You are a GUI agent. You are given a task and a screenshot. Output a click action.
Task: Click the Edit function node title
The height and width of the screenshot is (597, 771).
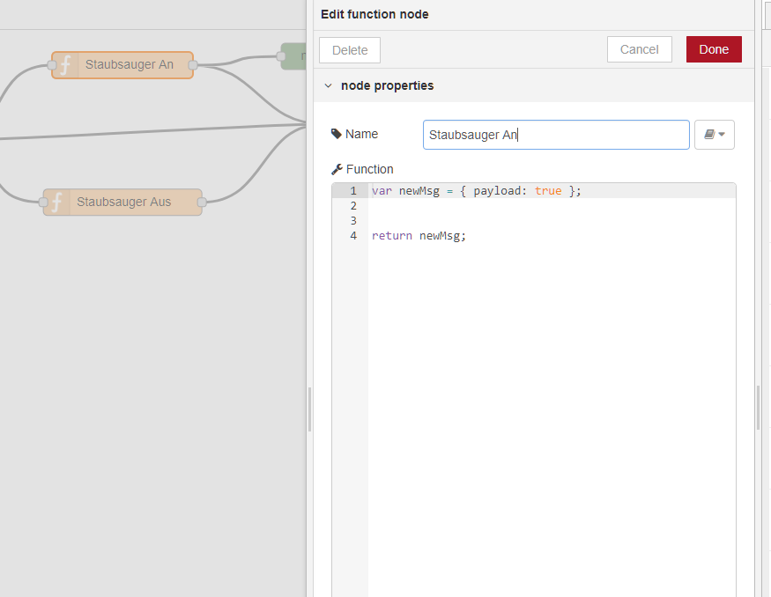(374, 14)
